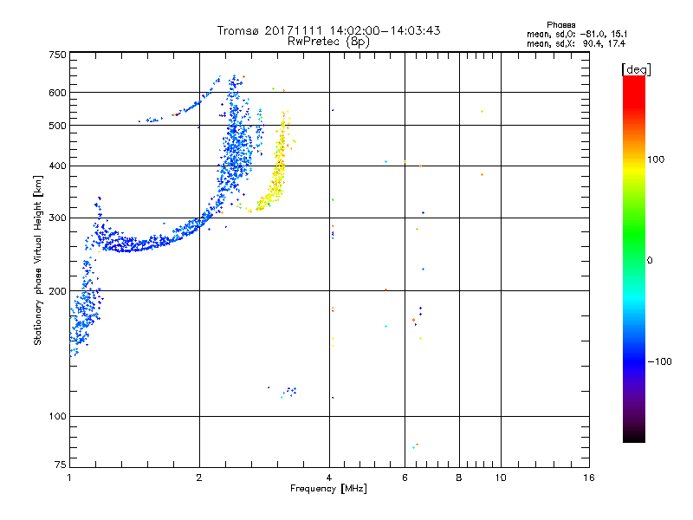Click the '10' x-axis tick label
Image resolution: width=693 pixels, height=520 pixels.
tap(501, 478)
